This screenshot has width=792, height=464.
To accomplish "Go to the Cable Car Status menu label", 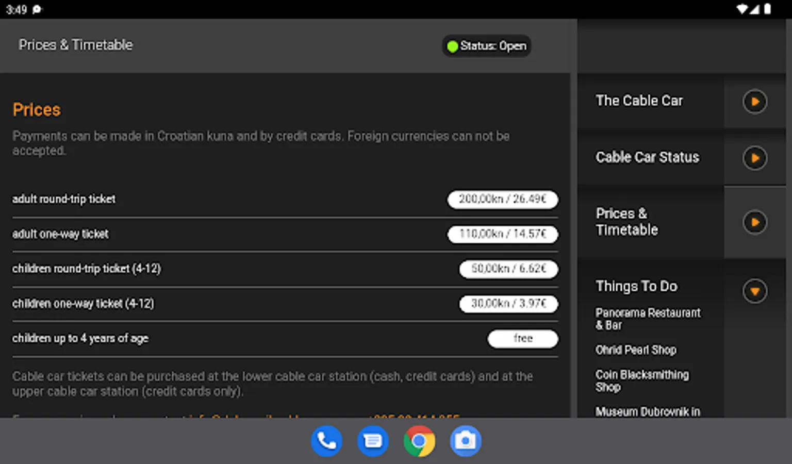I will coord(647,157).
